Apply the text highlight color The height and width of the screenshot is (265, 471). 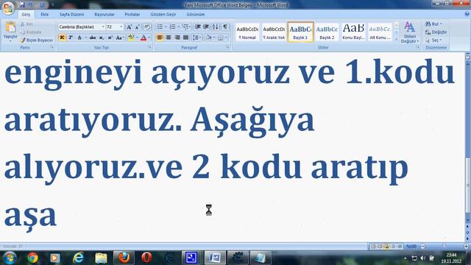(131, 38)
